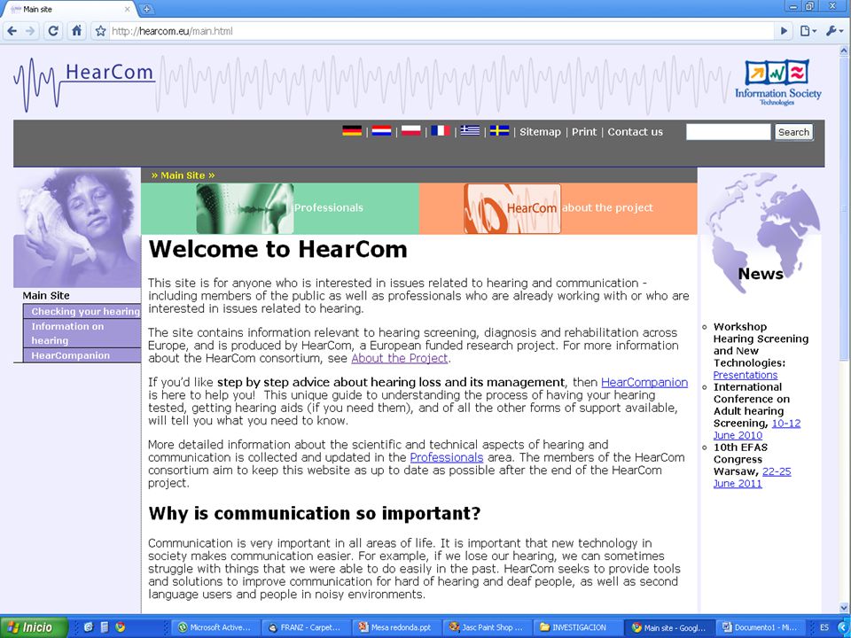Viewport: 851px width, 638px height.
Task: Click the Search button
Action: pos(793,132)
